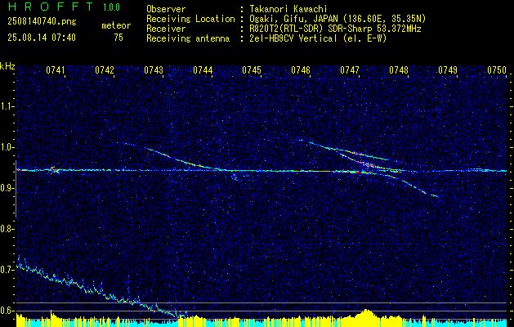
Task: Click the 0.9 frequency axis label
Action: pyautogui.click(x=6, y=188)
